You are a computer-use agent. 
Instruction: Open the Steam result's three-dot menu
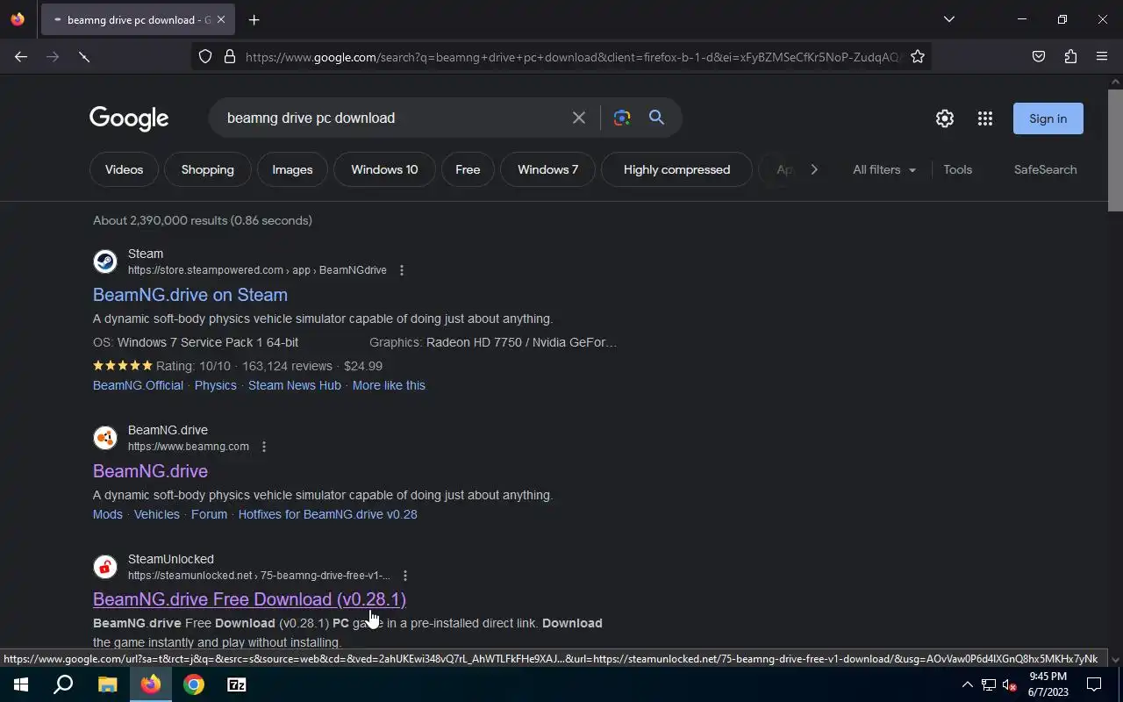point(402,270)
